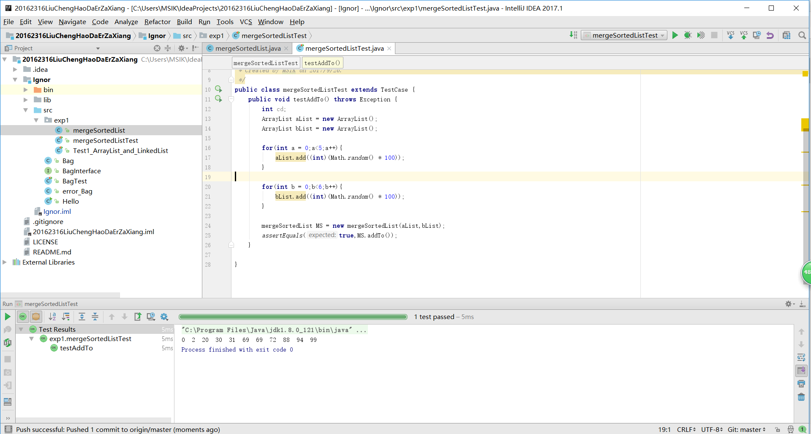
Task: Open the Refactor menu
Action: [x=157, y=22]
